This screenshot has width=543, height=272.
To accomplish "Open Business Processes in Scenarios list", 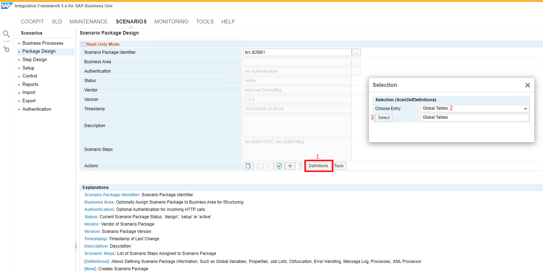I will pyautogui.click(x=43, y=43).
